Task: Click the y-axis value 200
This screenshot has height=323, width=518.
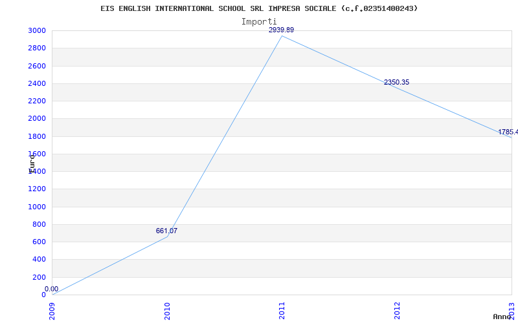Action: tap(39, 277)
